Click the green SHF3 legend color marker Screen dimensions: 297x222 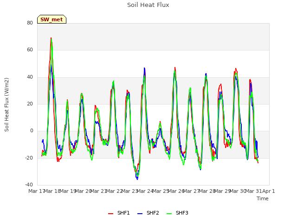click(169, 214)
